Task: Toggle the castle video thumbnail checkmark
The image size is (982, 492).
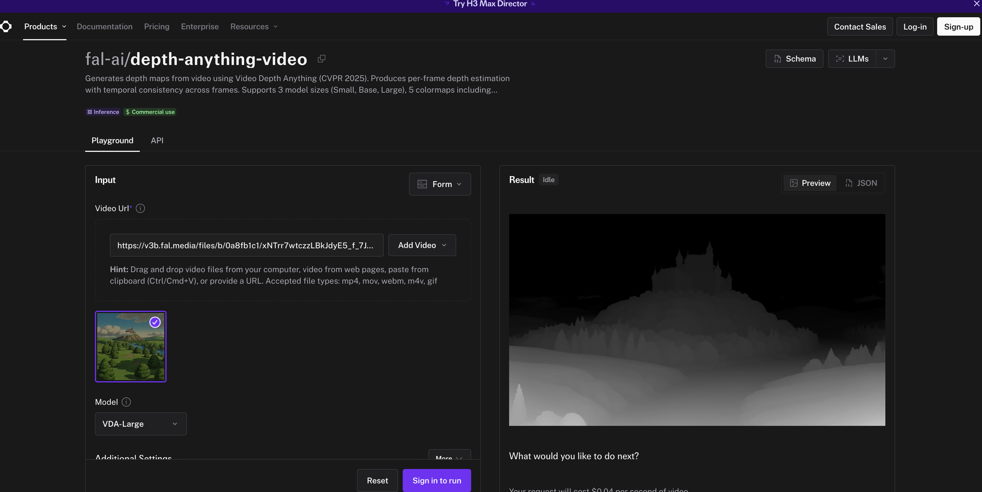Action: click(x=155, y=323)
